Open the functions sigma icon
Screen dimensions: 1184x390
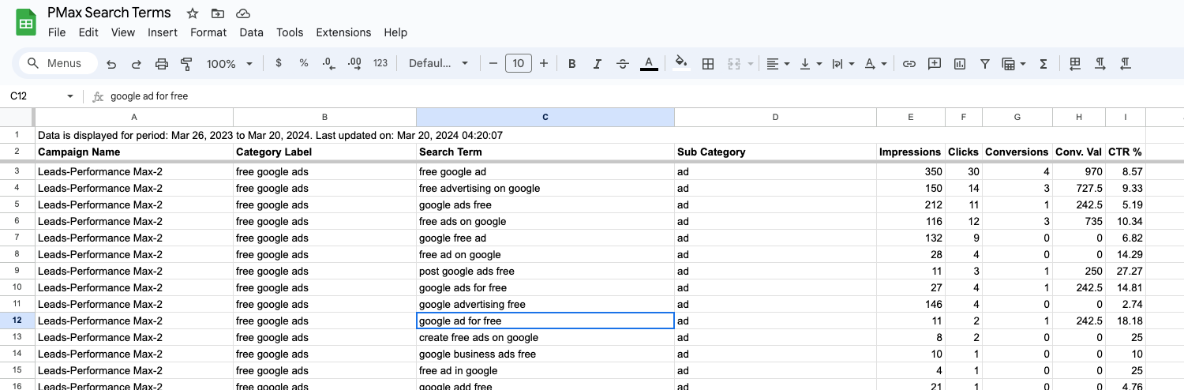click(x=1043, y=64)
